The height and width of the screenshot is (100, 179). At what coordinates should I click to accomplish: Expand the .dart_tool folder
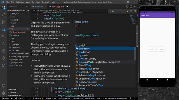pos(15,14)
